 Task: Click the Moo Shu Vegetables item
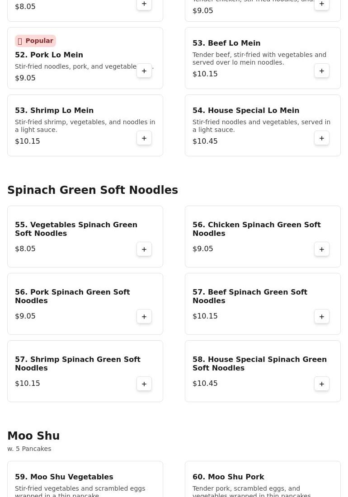click(64, 477)
